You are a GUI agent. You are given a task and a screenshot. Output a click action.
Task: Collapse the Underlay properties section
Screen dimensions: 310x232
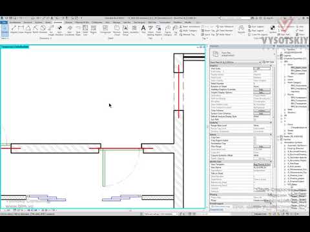click(x=271, y=122)
